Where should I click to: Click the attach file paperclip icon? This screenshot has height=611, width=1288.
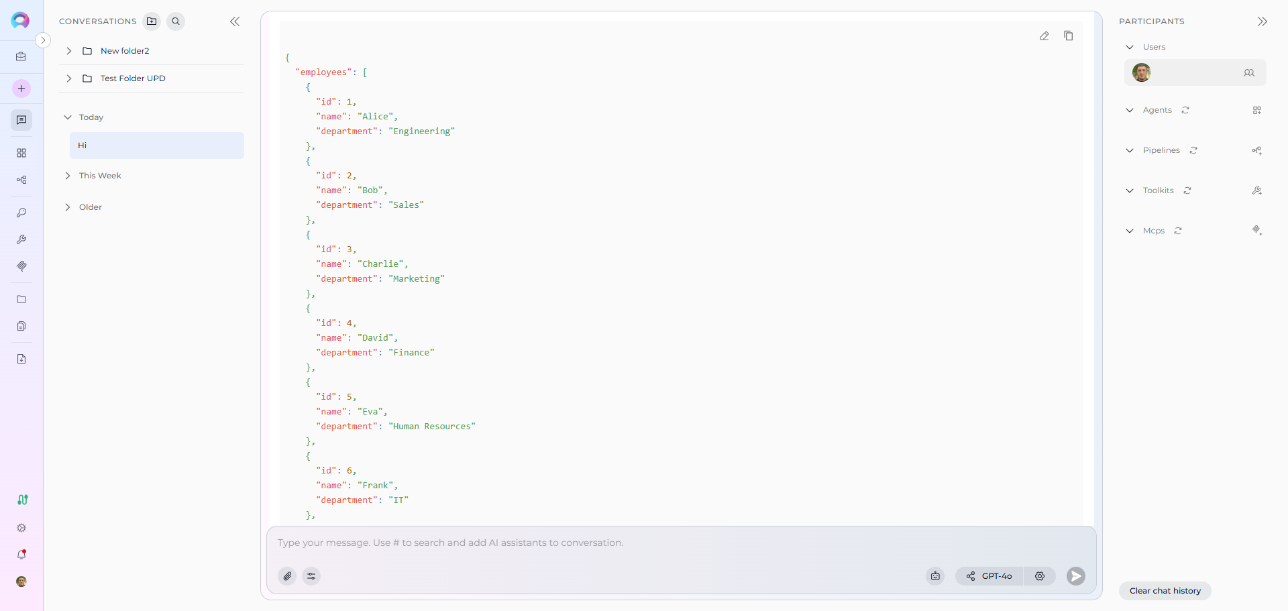pos(287,576)
